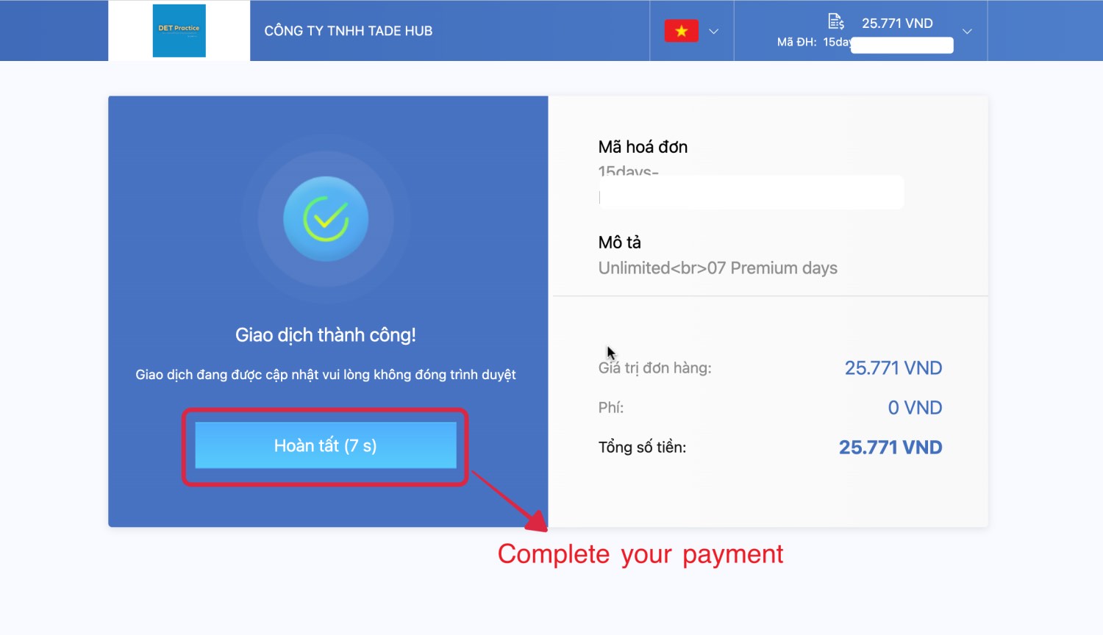Click the green checkmark success icon
Viewport: 1103px width, 635px height.
point(326,218)
